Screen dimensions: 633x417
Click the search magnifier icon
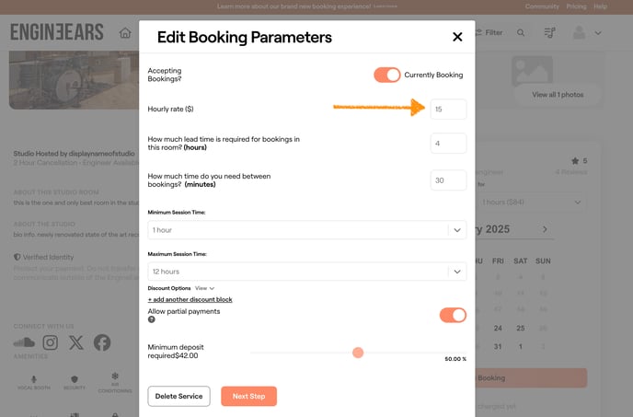tap(521, 33)
